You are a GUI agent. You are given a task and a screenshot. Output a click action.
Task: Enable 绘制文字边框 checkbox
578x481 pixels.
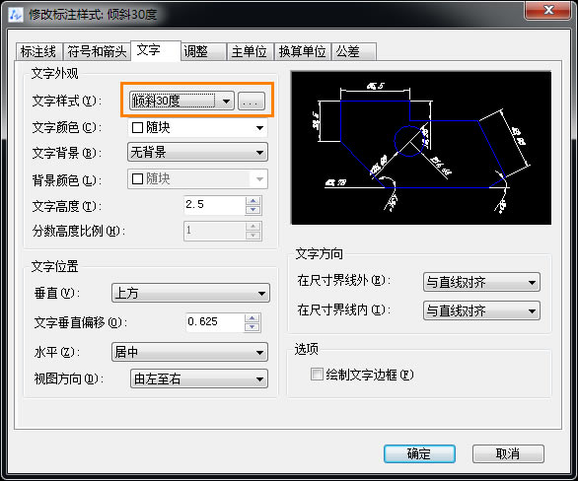pos(317,375)
